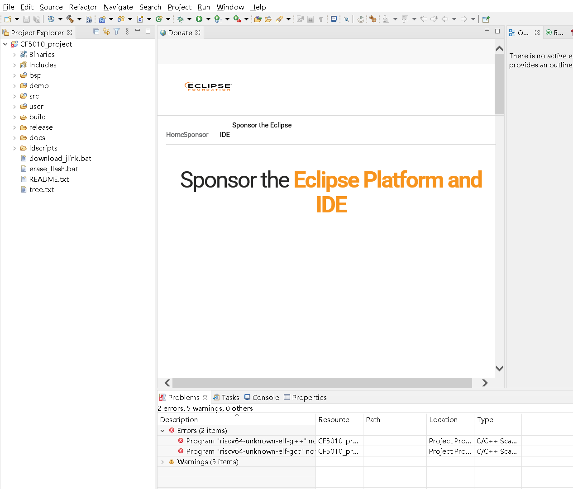Close the Donate editor tab

pos(198,33)
